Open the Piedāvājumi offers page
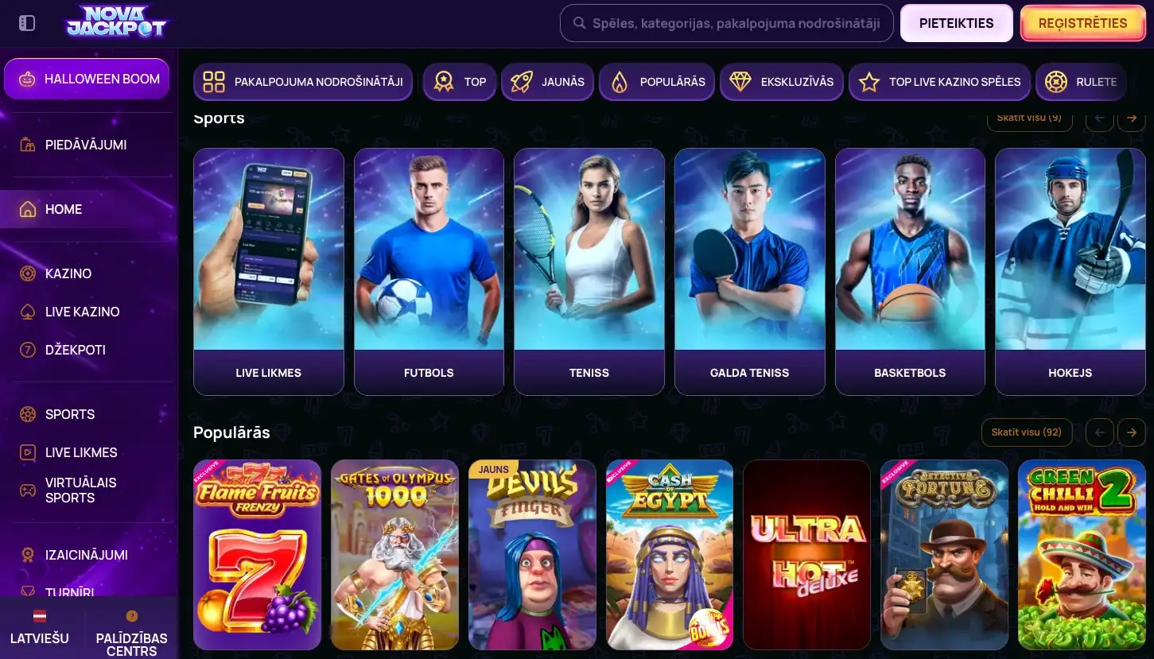 (x=87, y=145)
